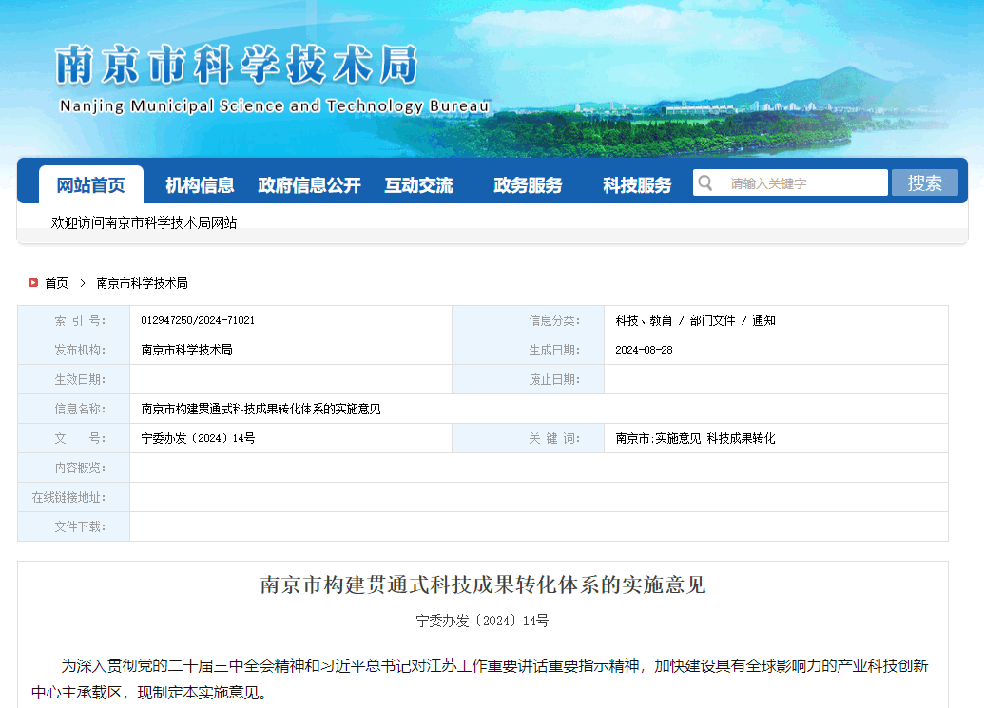The image size is (984, 708).
Task: Open the 互动交流 menu
Action: (x=418, y=185)
